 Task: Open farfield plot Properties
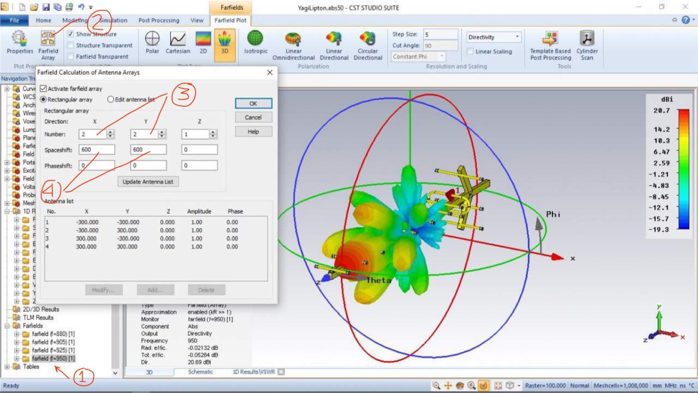click(20, 45)
